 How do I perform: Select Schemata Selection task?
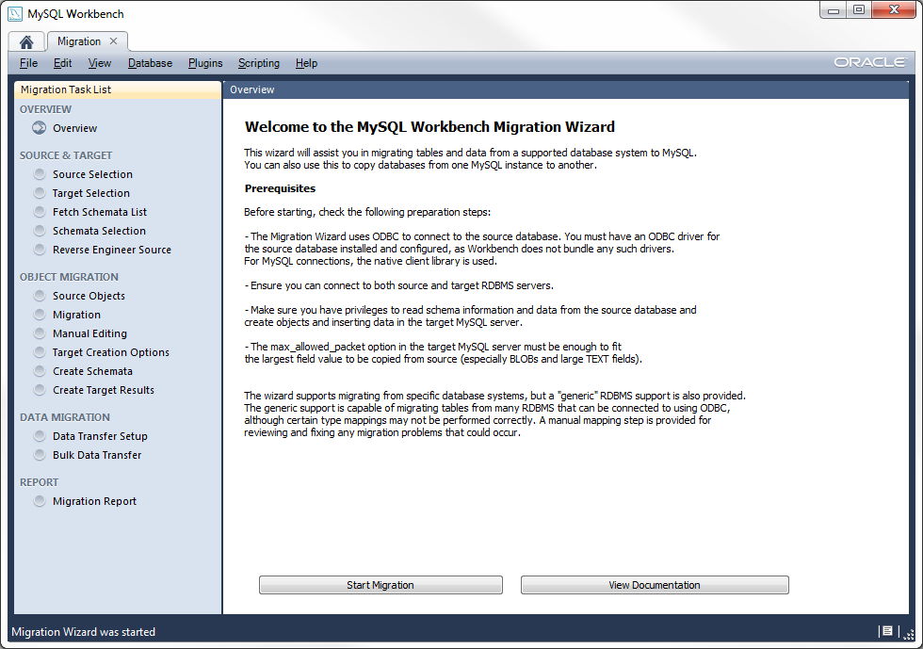99,231
